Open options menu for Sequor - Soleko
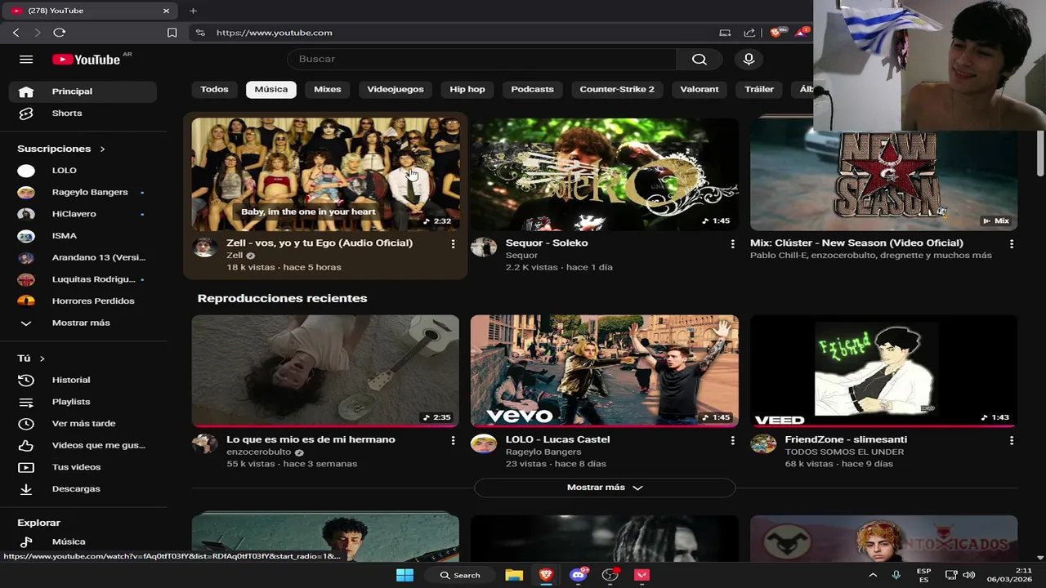Screen dimensions: 1046x588 click(732, 243)
